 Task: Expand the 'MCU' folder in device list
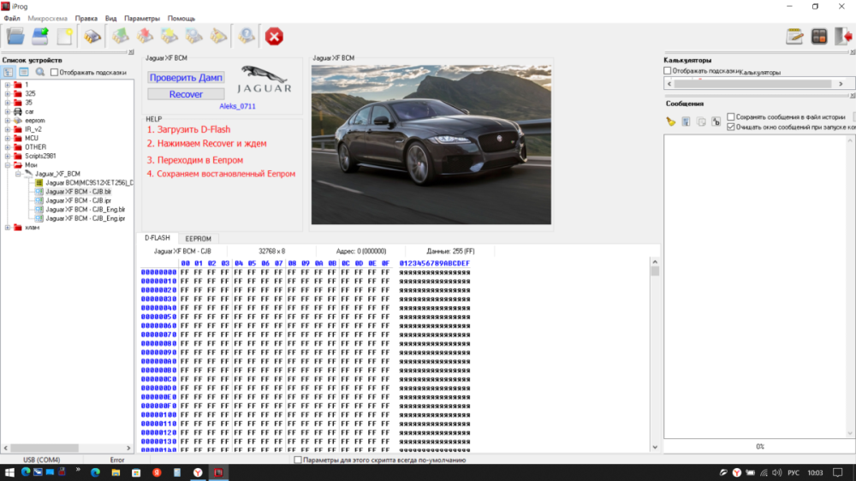pyautogui.click(x=8, y=138)
